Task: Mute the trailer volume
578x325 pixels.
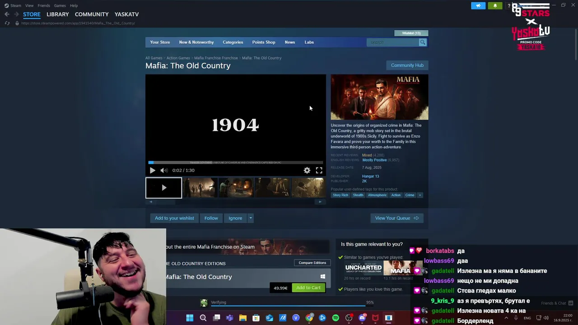Action: point(164,170)
